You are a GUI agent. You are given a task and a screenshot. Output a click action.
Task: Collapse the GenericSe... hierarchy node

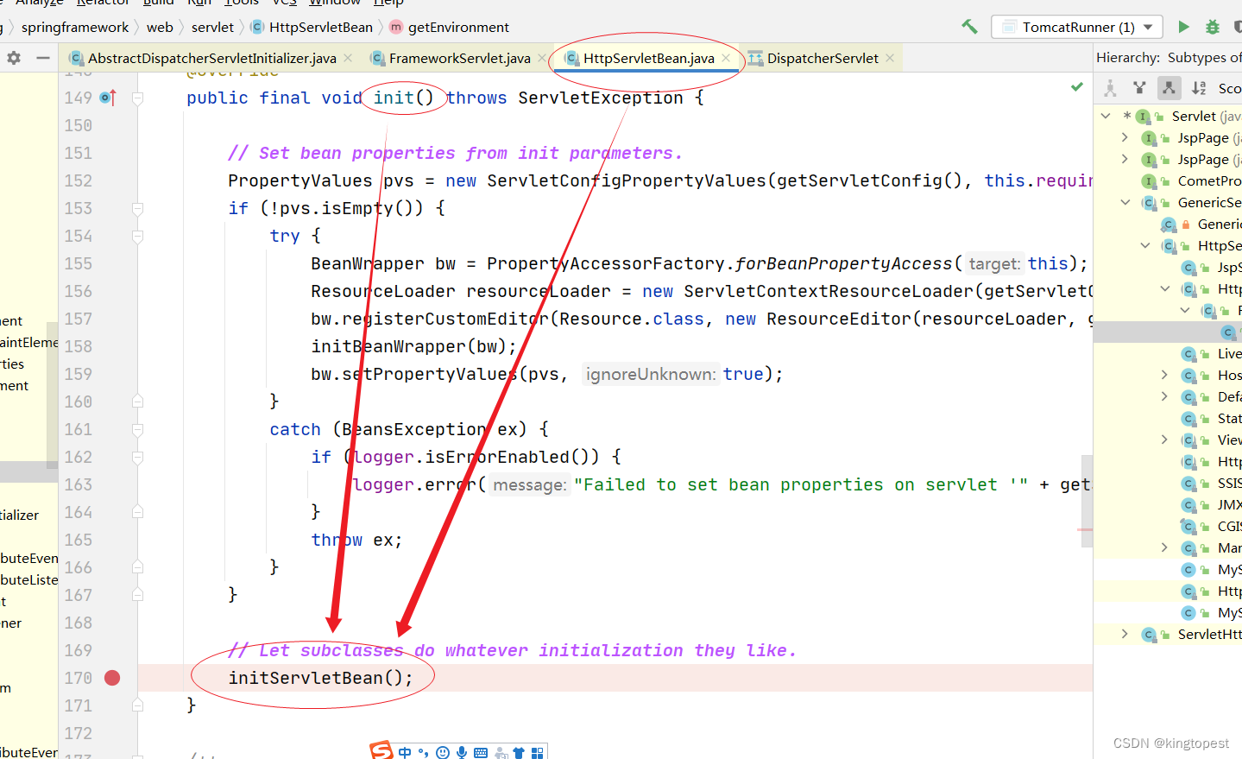coord(1125,202)
